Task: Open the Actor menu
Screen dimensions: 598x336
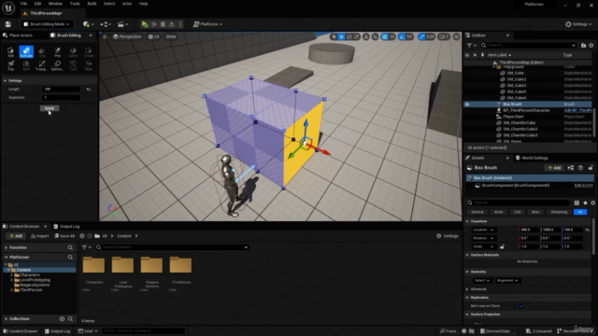Action: coord(127,4)
